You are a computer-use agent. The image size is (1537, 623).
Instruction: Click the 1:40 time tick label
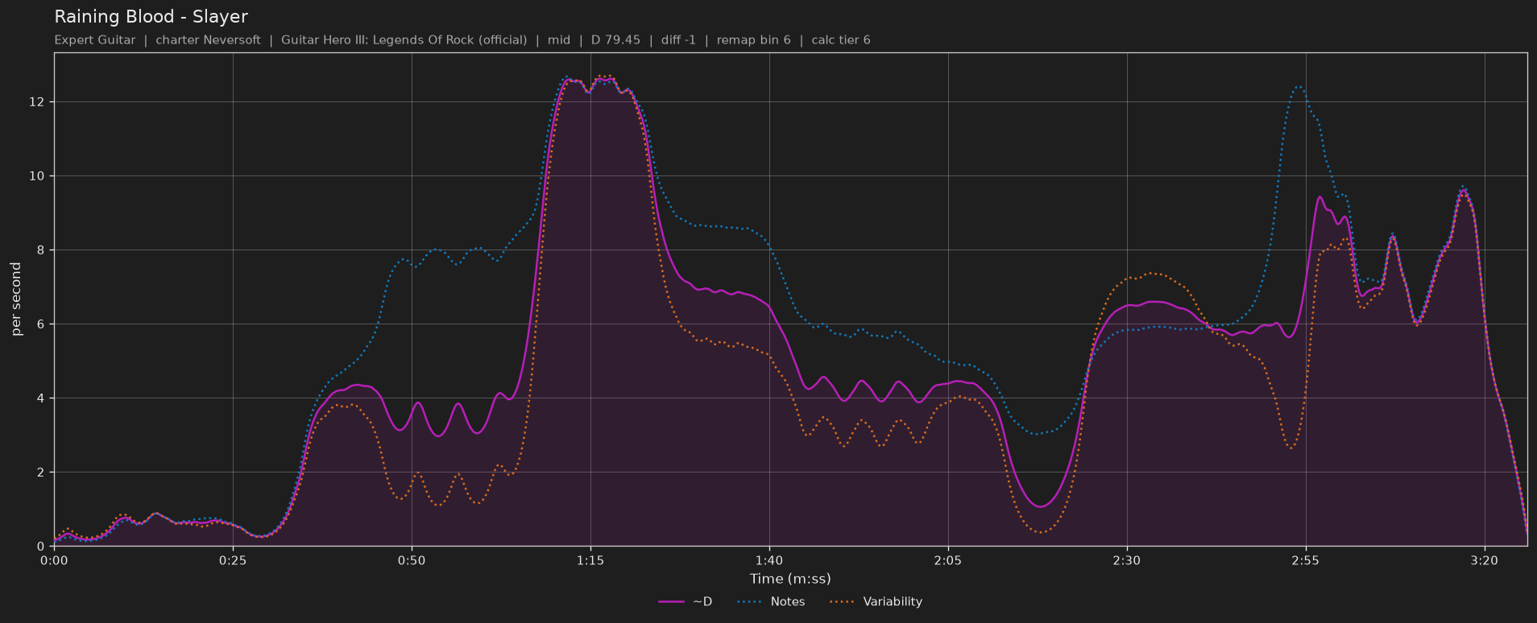tap(769, 560)
